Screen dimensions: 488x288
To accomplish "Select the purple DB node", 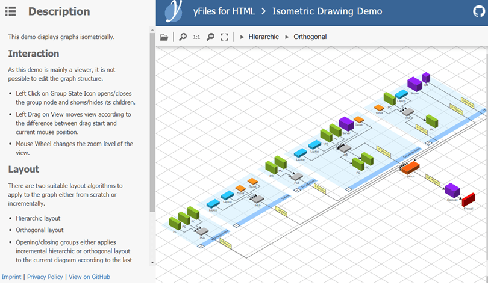I will pos(426,78).
